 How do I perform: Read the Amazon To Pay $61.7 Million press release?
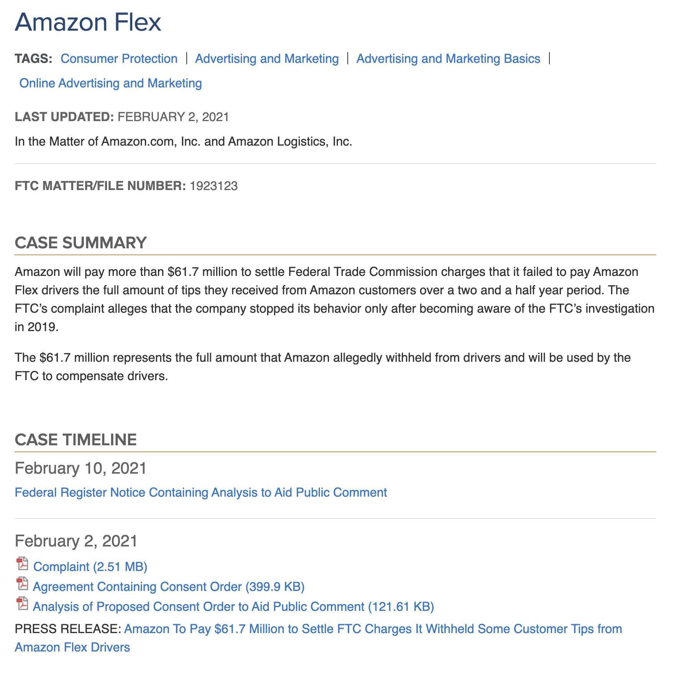coord(373,629)
